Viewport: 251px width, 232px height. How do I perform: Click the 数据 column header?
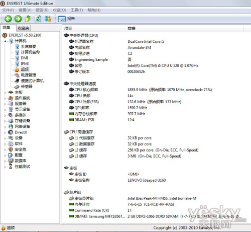pos(185,29)
